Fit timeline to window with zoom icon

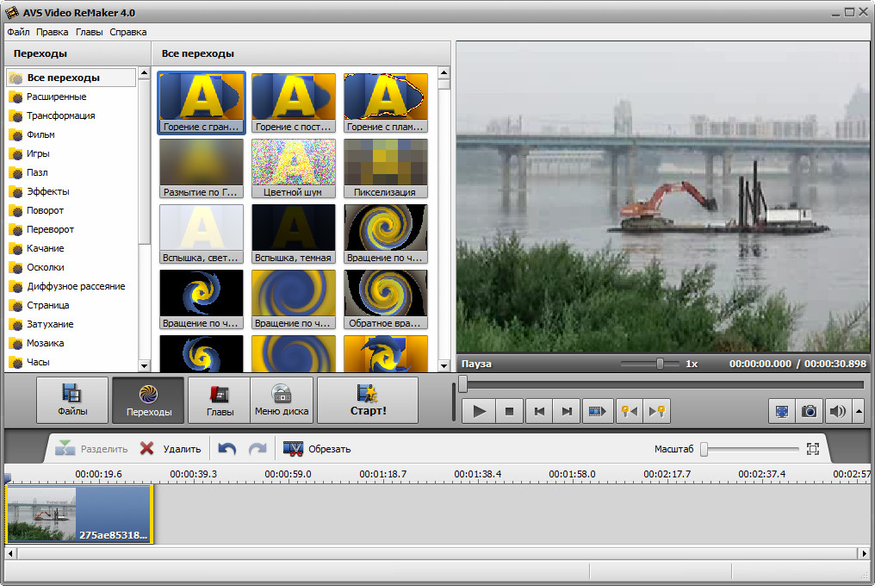812,449
